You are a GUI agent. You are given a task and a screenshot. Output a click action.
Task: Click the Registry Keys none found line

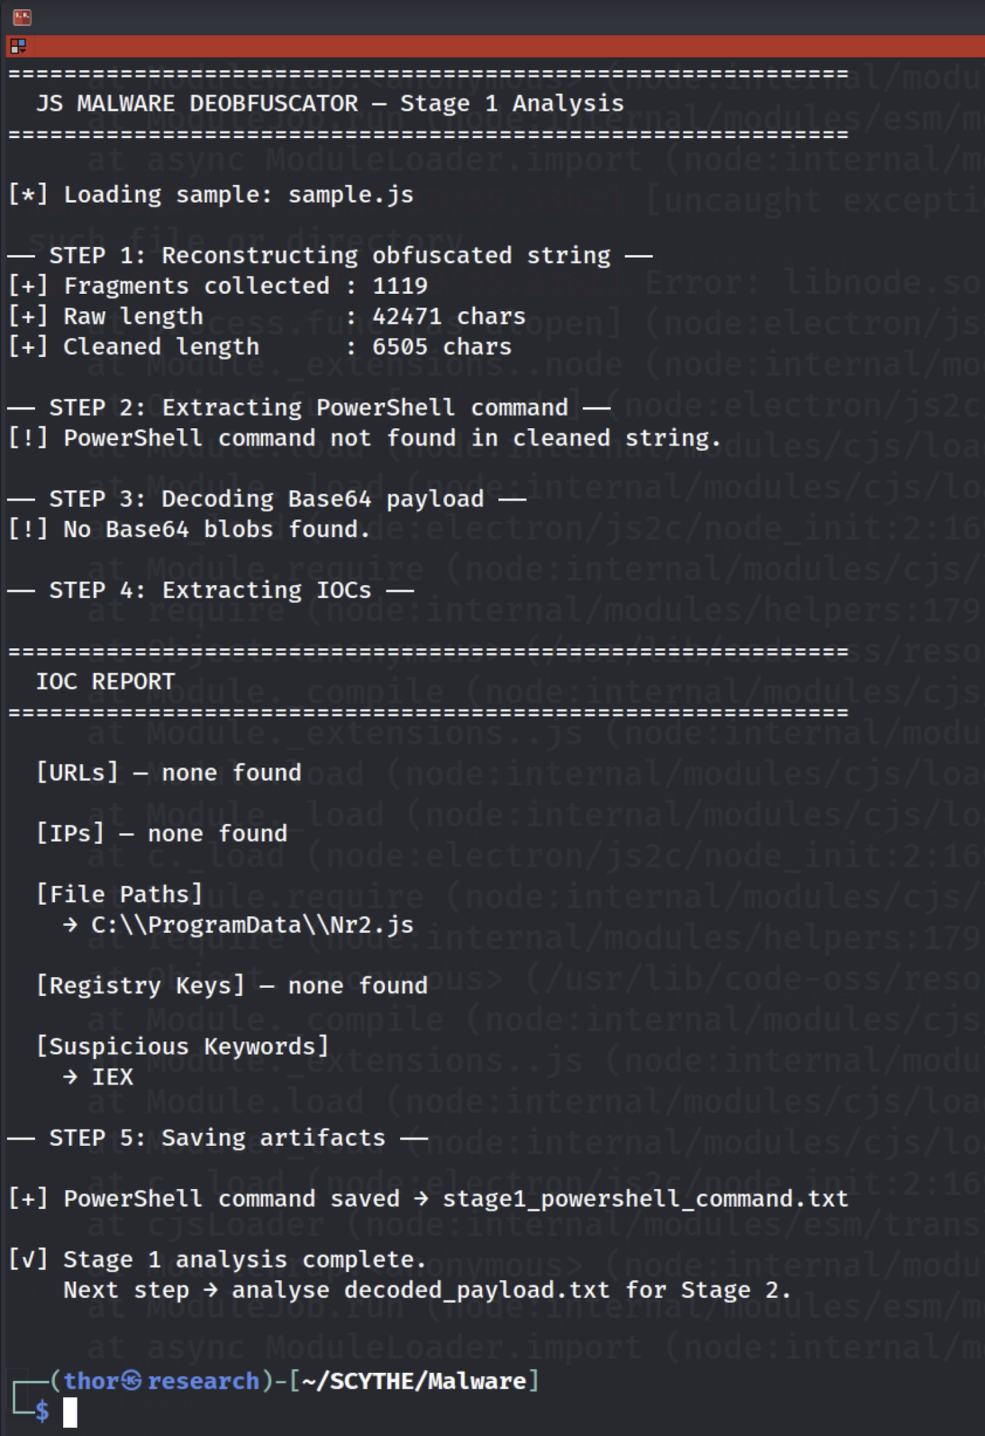click(x=231, y=985)
